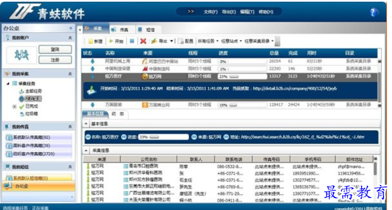Viewport: 392px width, 210px height.
Task: Click the yellow 铭万网 source icon
Action: tap(145, 77)
